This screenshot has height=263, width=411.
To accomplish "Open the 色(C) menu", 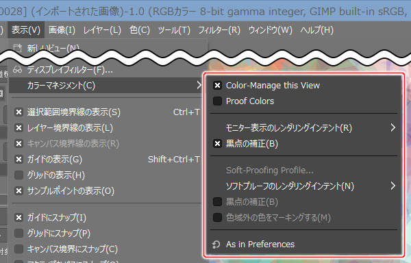I will point(140,30).
